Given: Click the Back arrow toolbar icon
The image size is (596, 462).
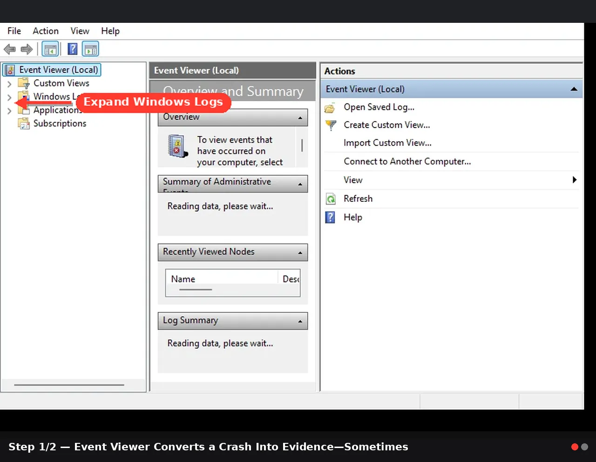Looking at the screenshot, I should tap(10, 49).
